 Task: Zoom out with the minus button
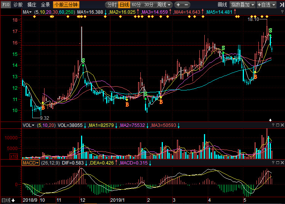pos(186,5)
